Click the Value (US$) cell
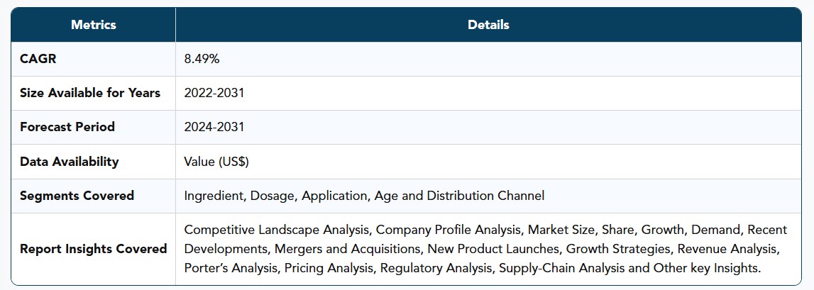This screenshot has width=814, height=290. coord(216,162)
